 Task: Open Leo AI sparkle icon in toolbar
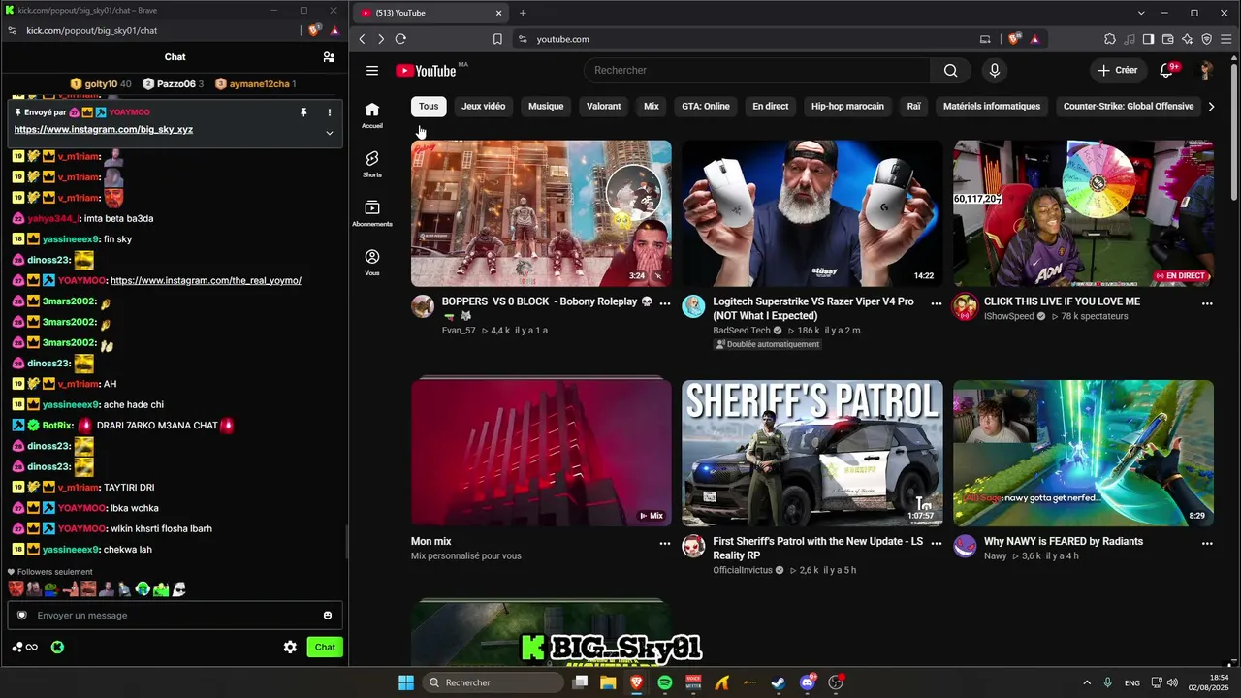1188,39
